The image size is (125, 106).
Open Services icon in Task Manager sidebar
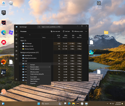click(x=16, y=59)
